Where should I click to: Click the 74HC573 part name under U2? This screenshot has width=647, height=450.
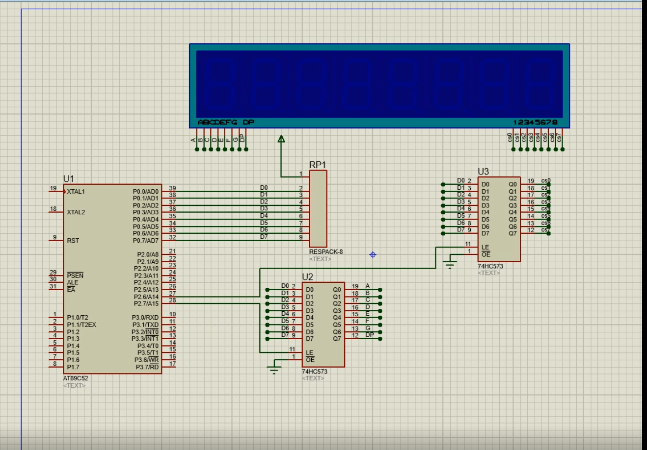pos(315,372)
